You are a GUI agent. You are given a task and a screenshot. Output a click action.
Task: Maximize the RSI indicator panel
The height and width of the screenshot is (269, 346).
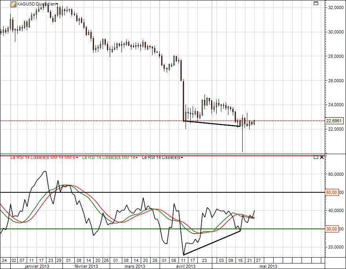click(x=316, y=157)
